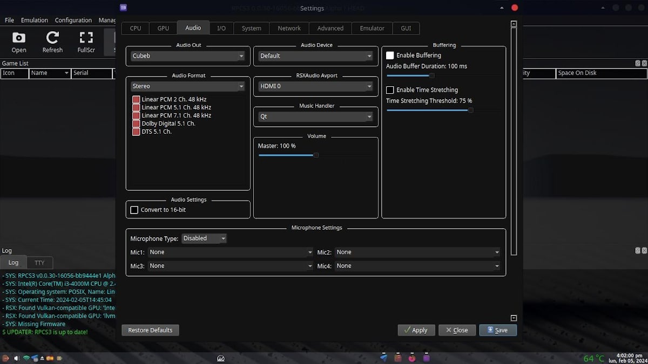
Task: Toggle Linear PCM 5.1 Ch. 48 kHz format
Action: (136, 107)
